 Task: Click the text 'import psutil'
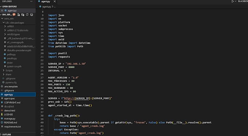pyautogui.click(x=58, y=53)
